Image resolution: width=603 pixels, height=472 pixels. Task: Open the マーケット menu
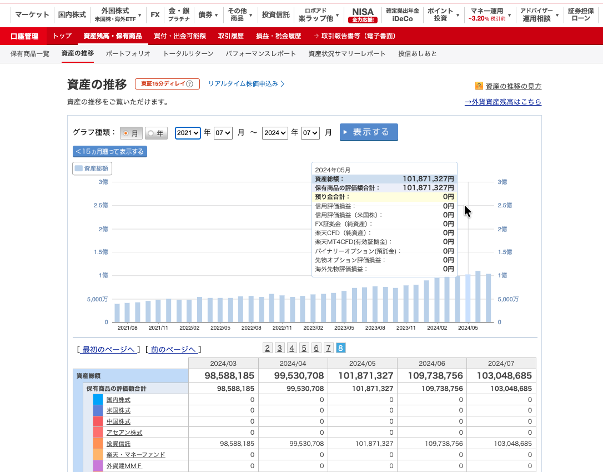tap(32, 15)
